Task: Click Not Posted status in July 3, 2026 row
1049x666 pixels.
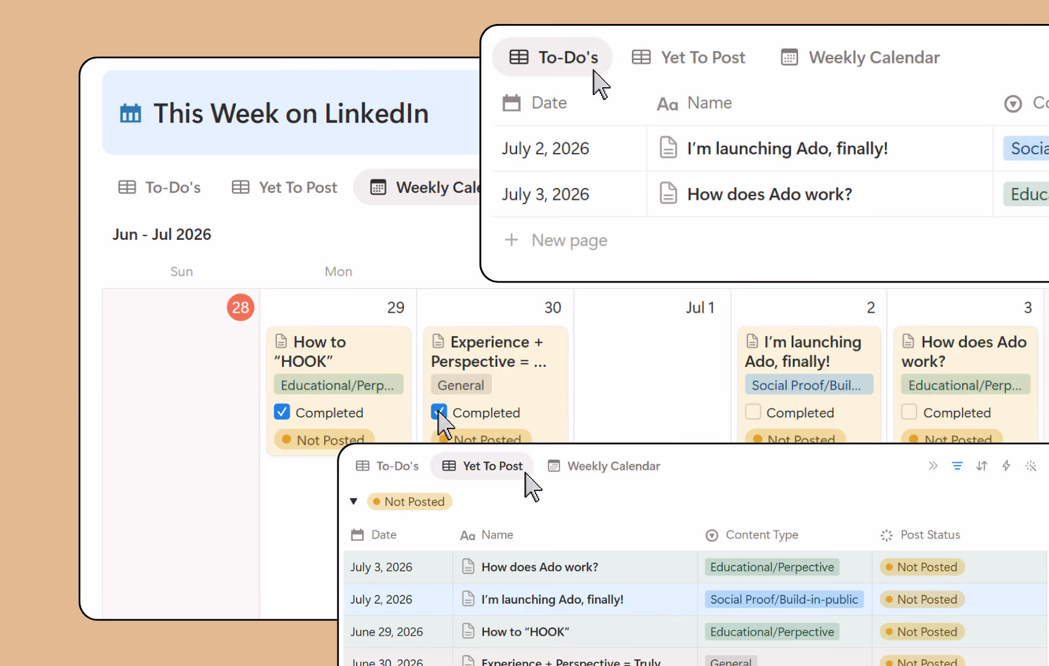Action: click(922, 567)
